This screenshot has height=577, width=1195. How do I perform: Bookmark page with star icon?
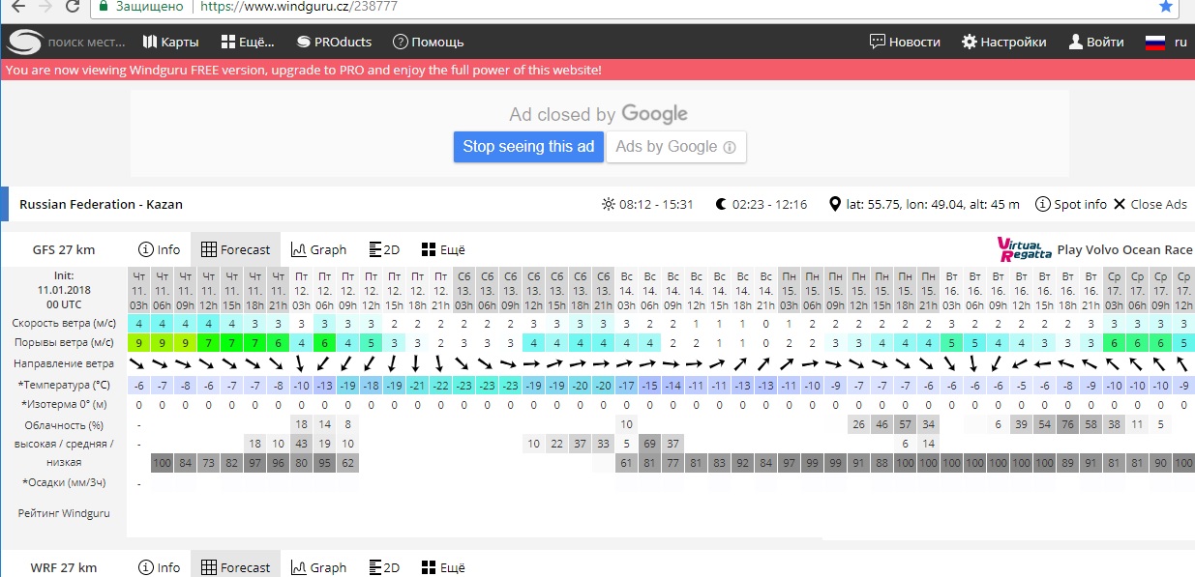(1166, 6)
